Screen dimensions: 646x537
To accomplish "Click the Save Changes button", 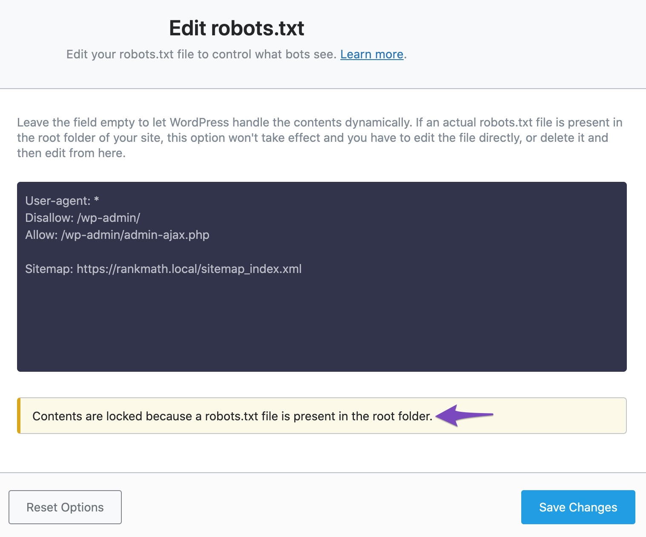I will pos(577,507).
